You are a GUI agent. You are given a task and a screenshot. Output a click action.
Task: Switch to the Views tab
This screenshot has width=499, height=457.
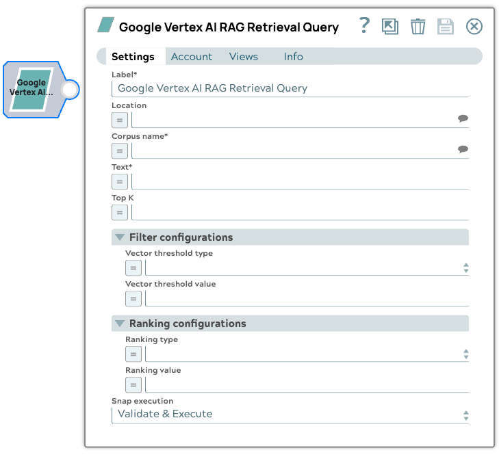[244, 57]
